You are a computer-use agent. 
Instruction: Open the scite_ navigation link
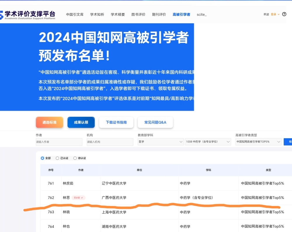201,15
